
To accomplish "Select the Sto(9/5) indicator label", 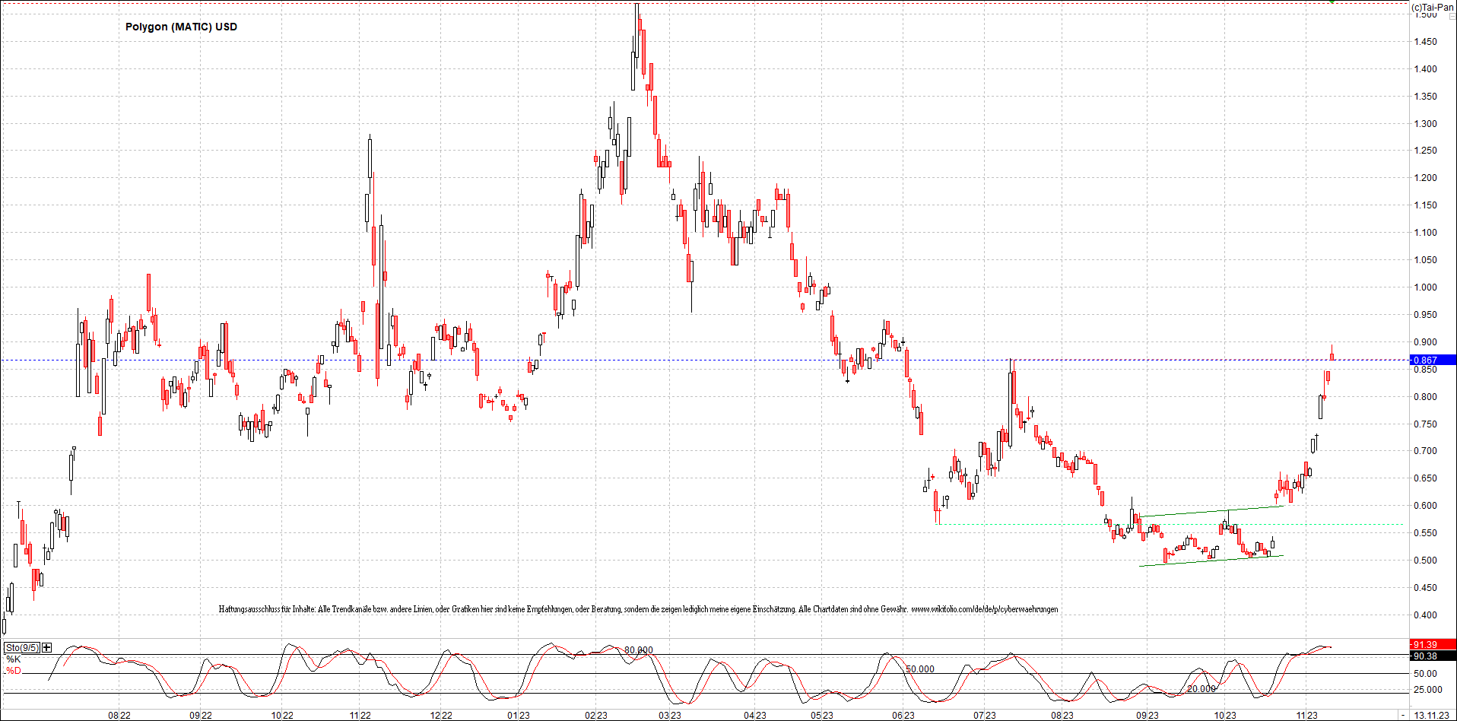I will pyautogui.click(x=22, y=647).
